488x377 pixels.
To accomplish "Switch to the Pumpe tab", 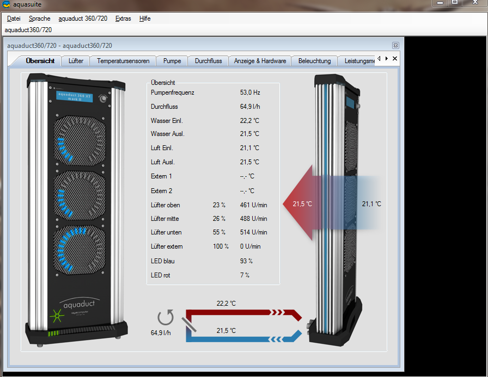I will [172, 61].
